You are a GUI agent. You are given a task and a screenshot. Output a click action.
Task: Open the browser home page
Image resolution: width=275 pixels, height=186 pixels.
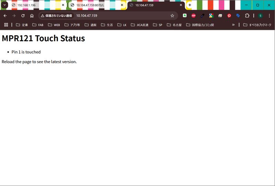click(x=32, y=16)
